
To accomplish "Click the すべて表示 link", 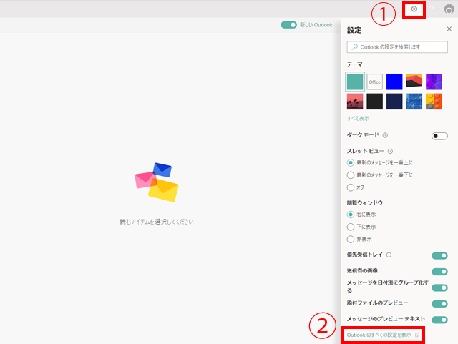I will click(x=358, y=118).
